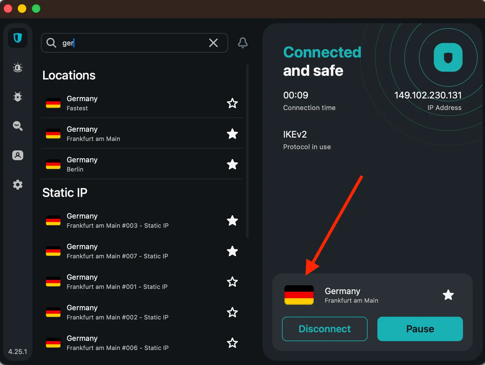This screenshot has width=485, height=365.
Task: Focus the location search field
Action: coord(135,43)
